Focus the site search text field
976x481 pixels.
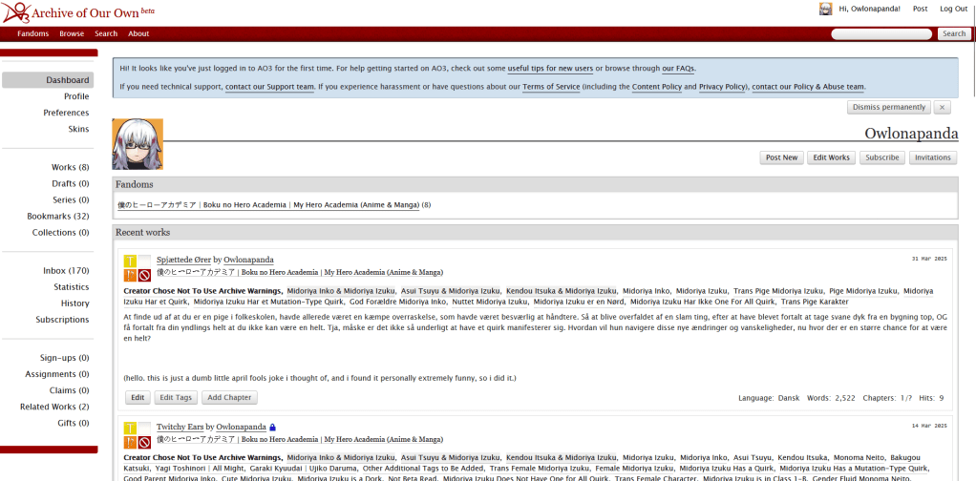pyautogui.click(x=882, y=33)
